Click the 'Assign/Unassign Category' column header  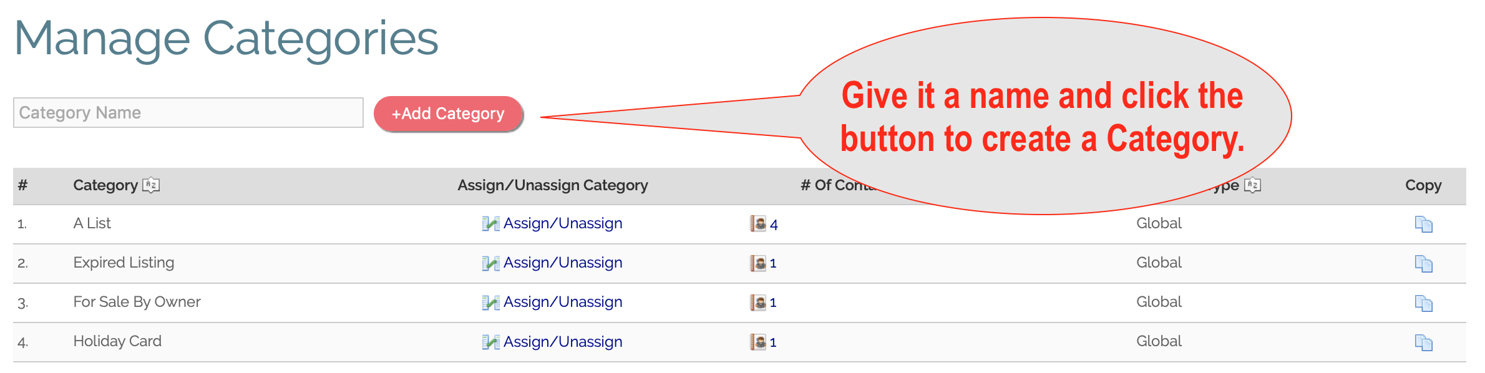(x=552, y=185)
